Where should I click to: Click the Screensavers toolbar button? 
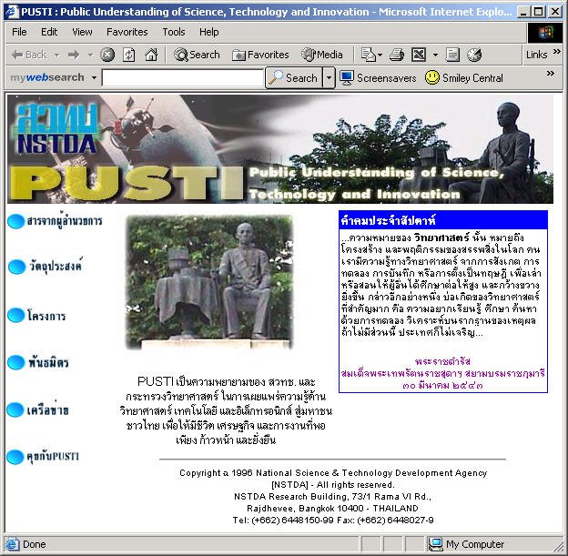tap(378, 78)
